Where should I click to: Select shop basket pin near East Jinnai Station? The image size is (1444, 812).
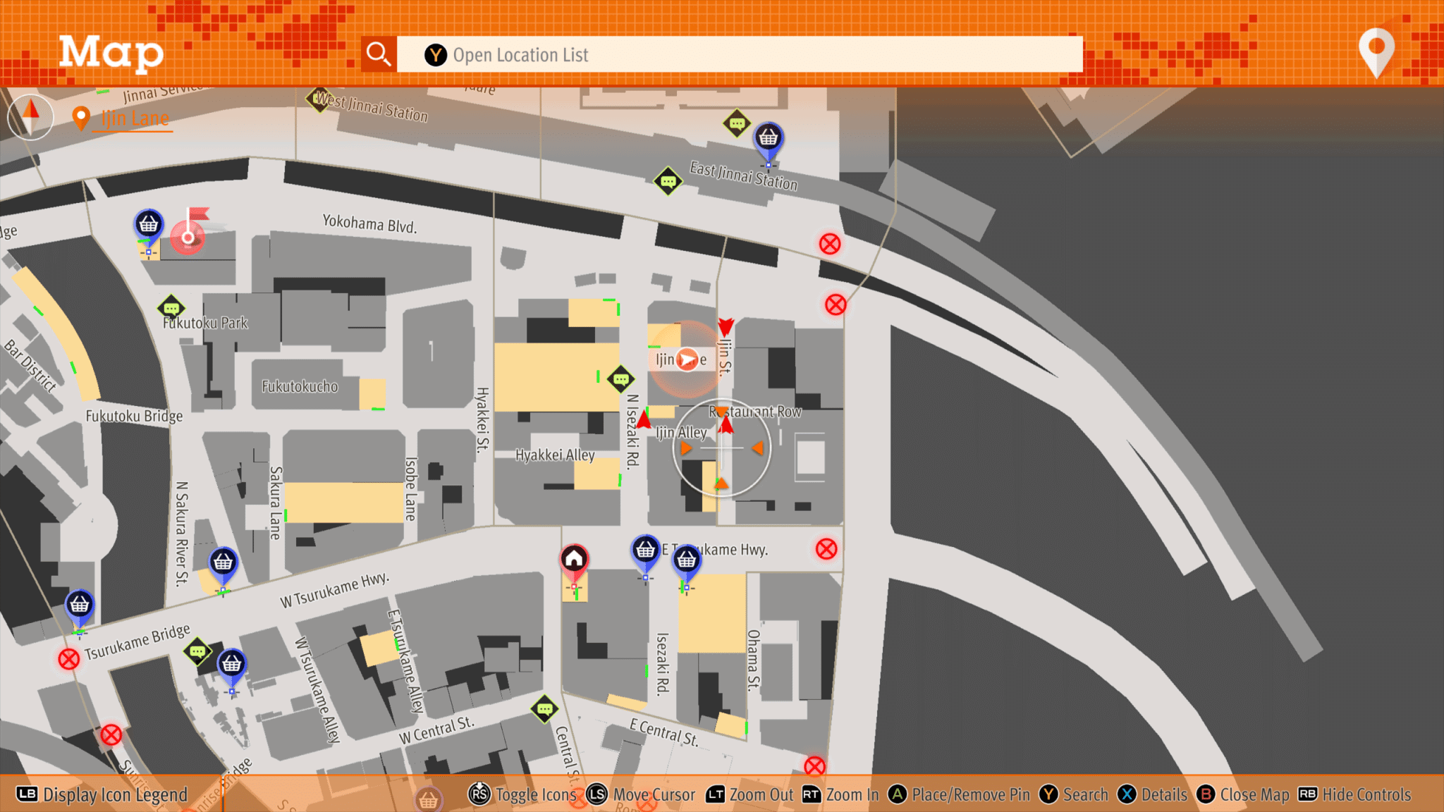pyautogui.click(x=768, y=138)
